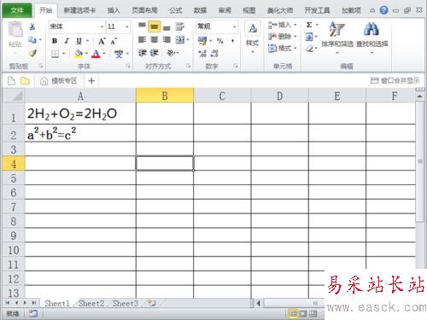Expand the 删除 delete cells dropdown
Viewport: 427px width, 320px height.
tap(295, 37)
